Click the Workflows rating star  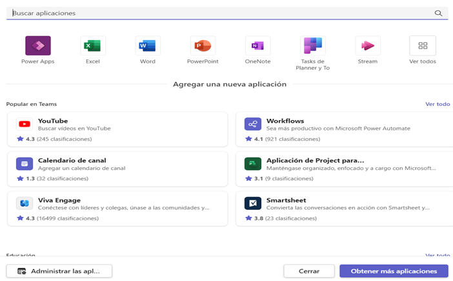[248, 139]
